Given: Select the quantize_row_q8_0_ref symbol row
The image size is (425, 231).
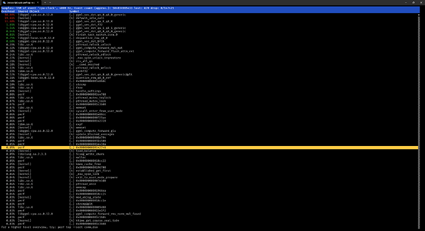Looking at the screenshot, I should pos(210,78).
